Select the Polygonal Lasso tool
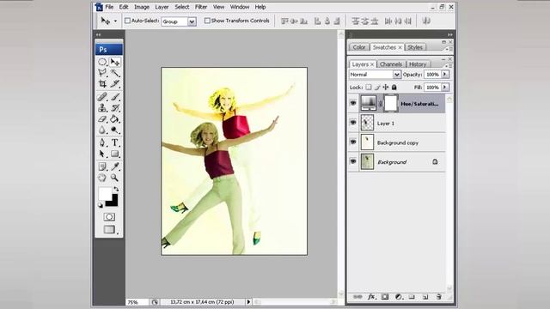This screenshot has width=550, height=309. [x=102, y=73]
